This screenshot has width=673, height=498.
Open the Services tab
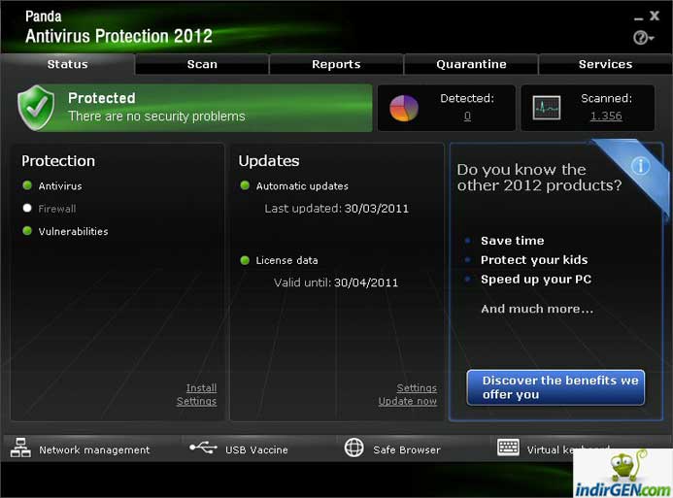[x=605, y=64]
